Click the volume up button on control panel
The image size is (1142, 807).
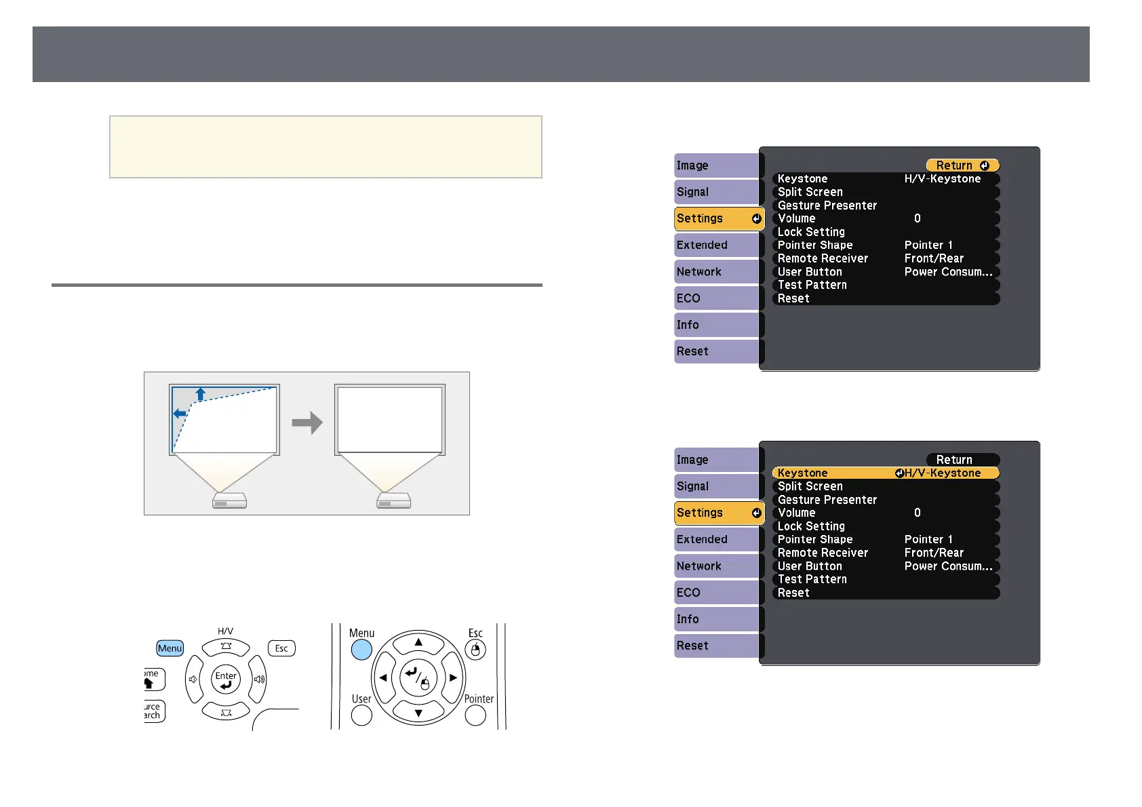(x=258, y=679)
